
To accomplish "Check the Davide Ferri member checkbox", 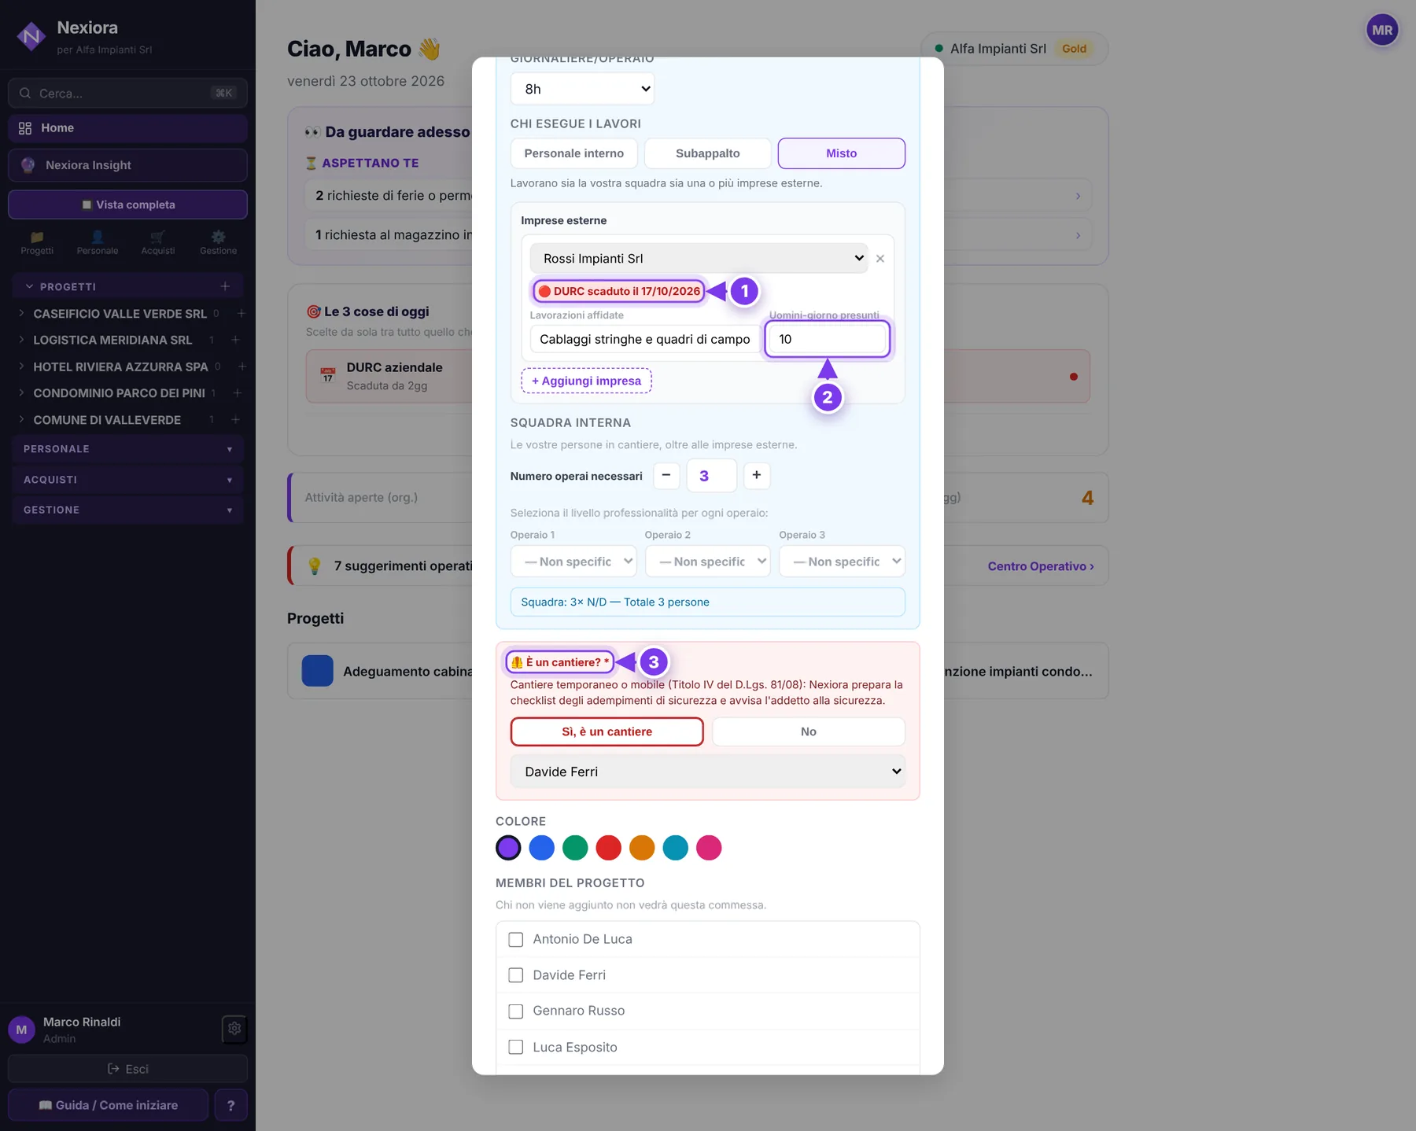I will click(516, 975).
